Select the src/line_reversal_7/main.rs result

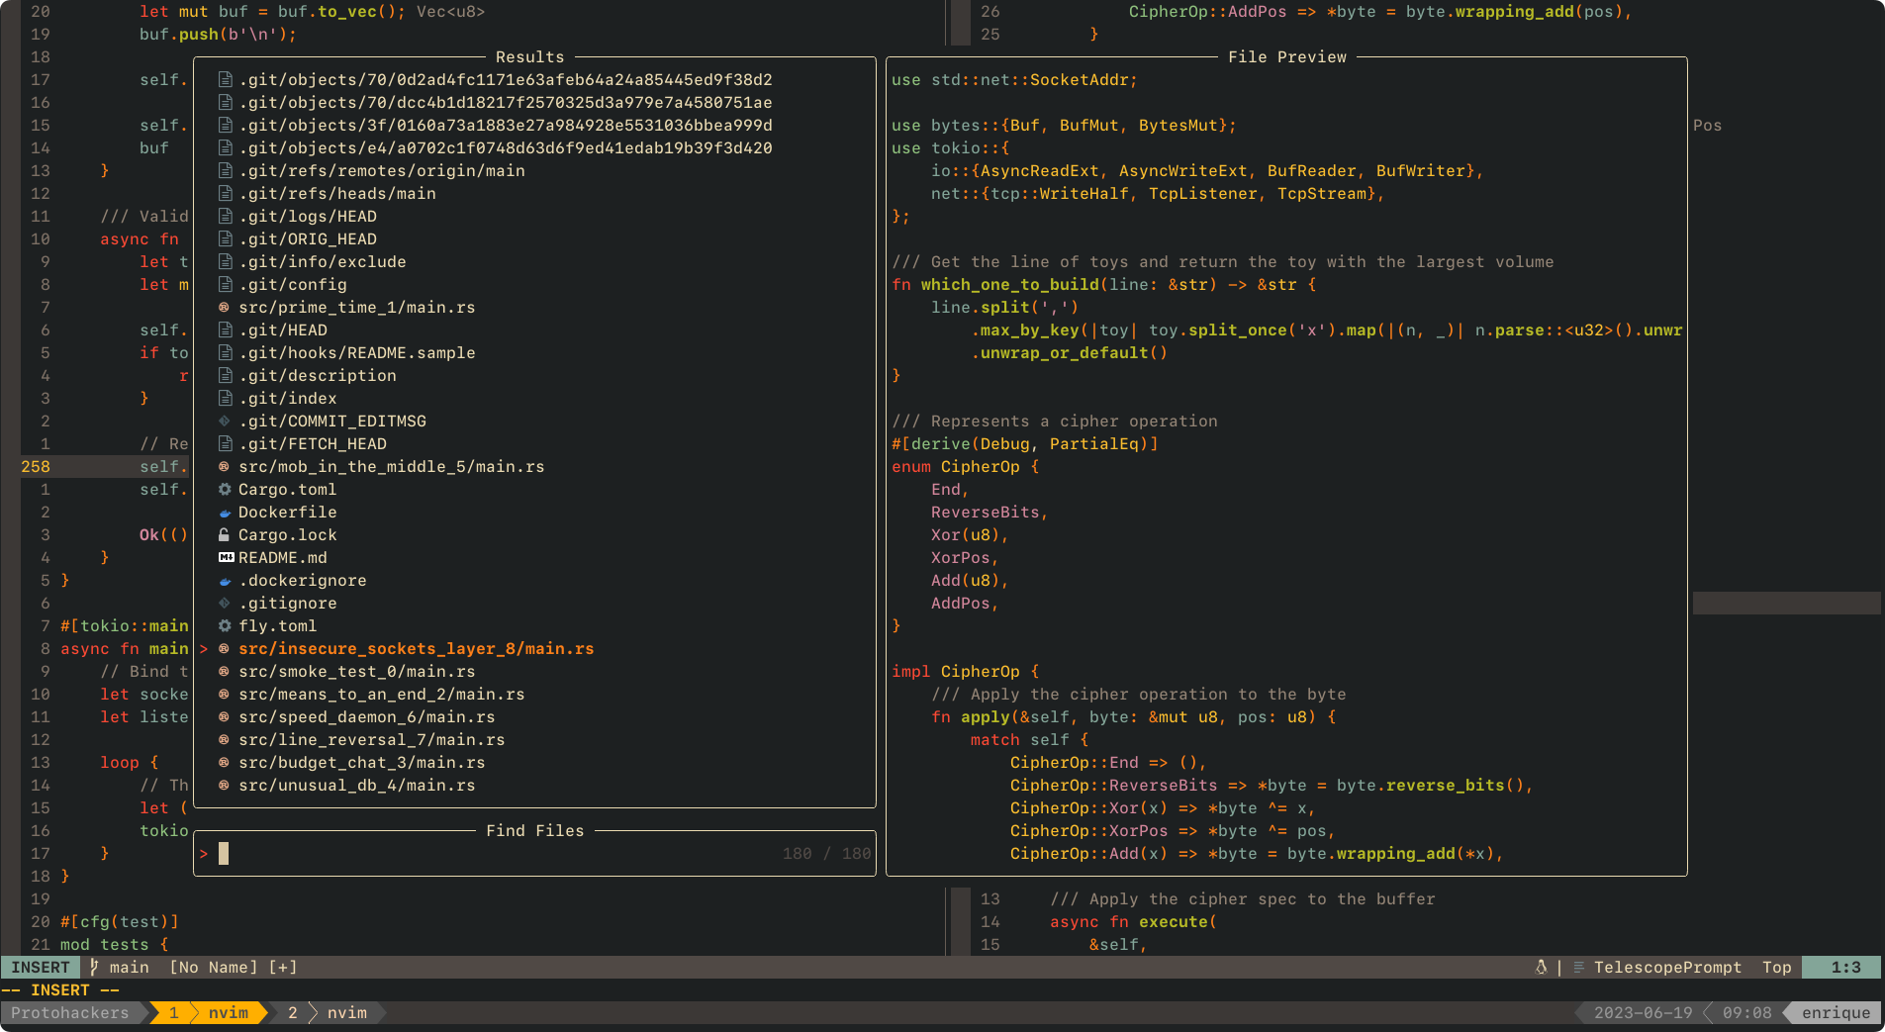[534, 739]
